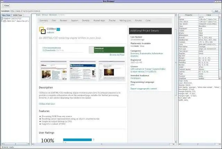Image resolution: width=222 pixels, height=149 pixels.
Task: Focus the Location URL input field
Action: 111,11
